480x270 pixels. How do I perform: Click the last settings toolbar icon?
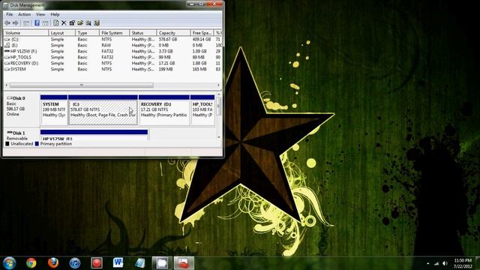(97, 23)
